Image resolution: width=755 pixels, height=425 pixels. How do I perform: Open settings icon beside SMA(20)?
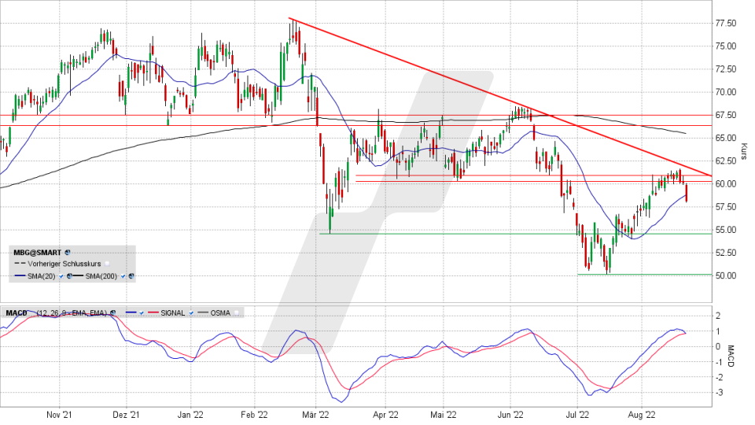[x=69, y=276]
